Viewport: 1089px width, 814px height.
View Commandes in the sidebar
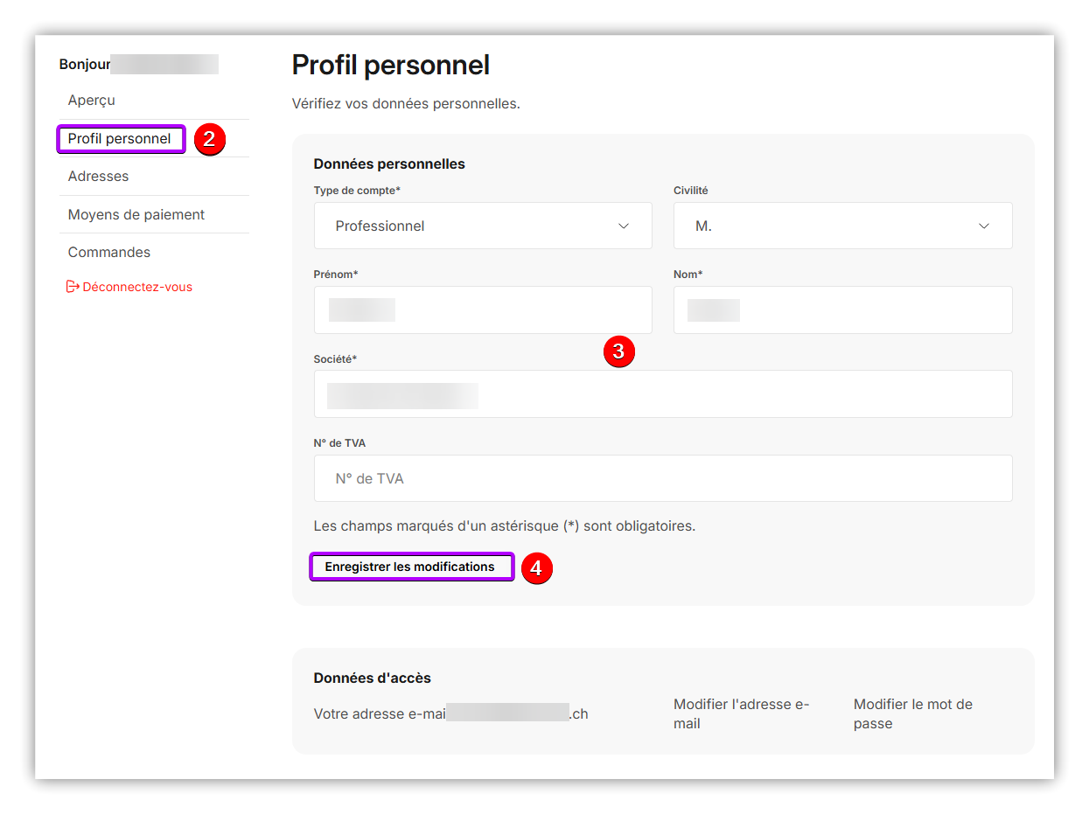click(x=109, y=253)
